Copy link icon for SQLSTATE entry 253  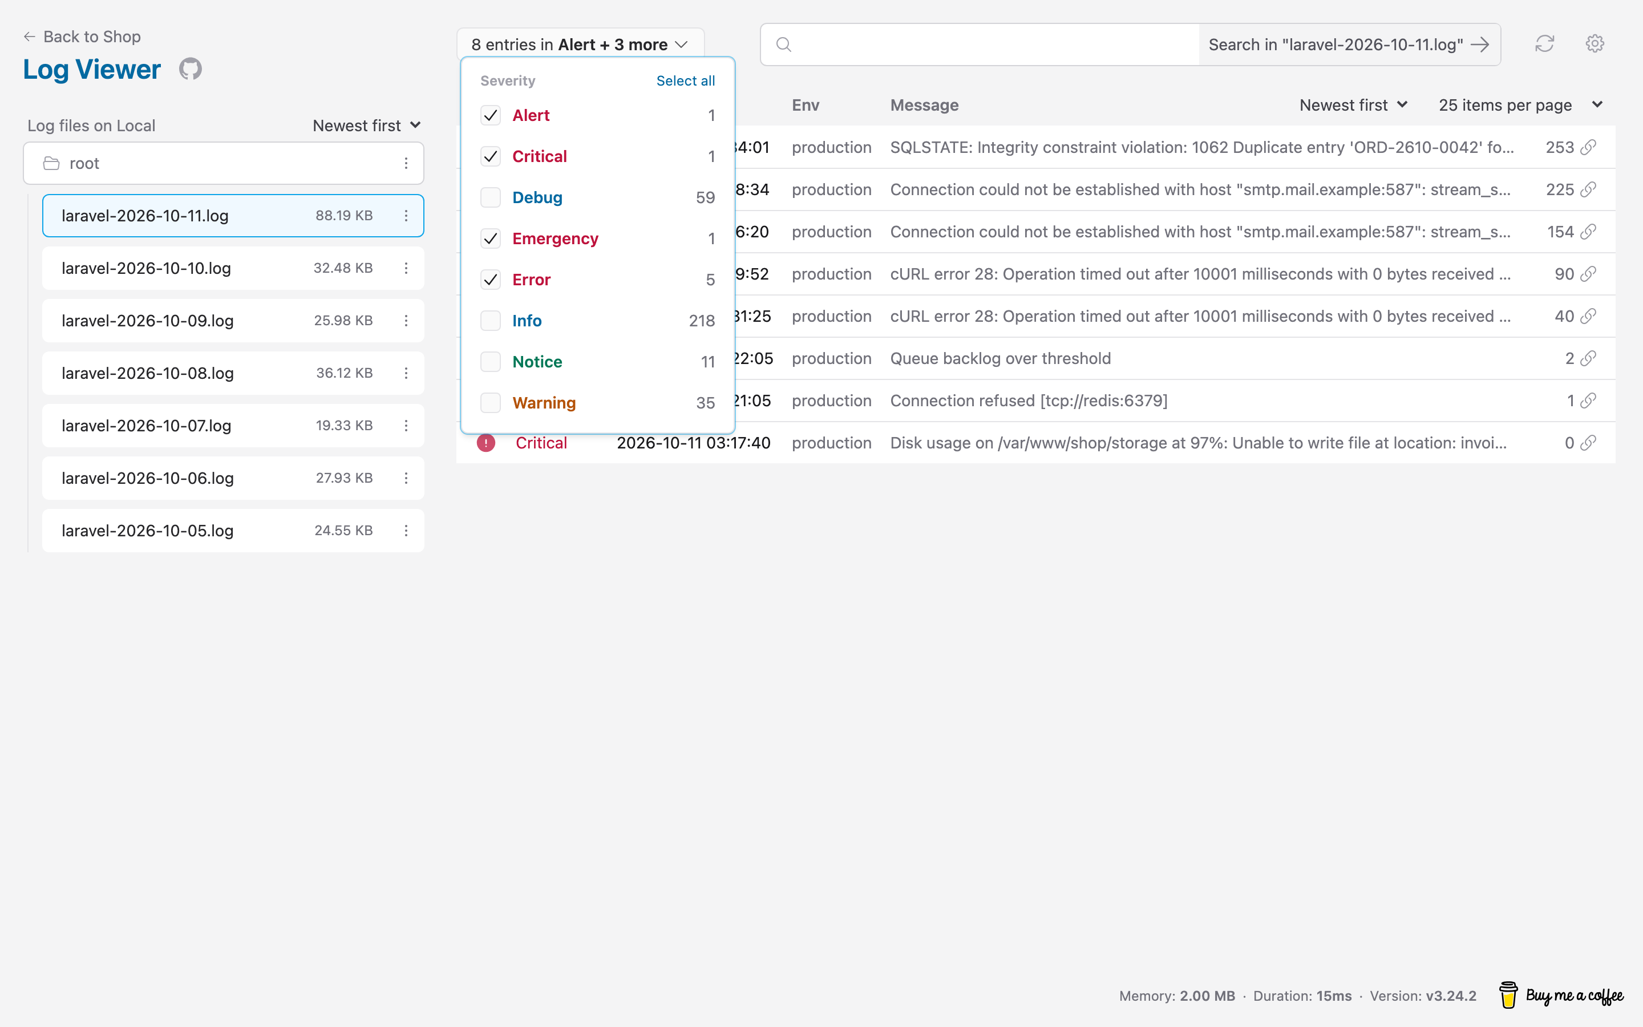1588,147
